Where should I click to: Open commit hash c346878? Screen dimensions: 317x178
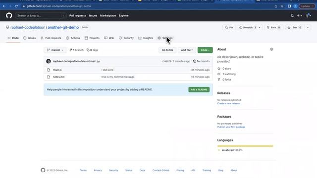(166, 61)
